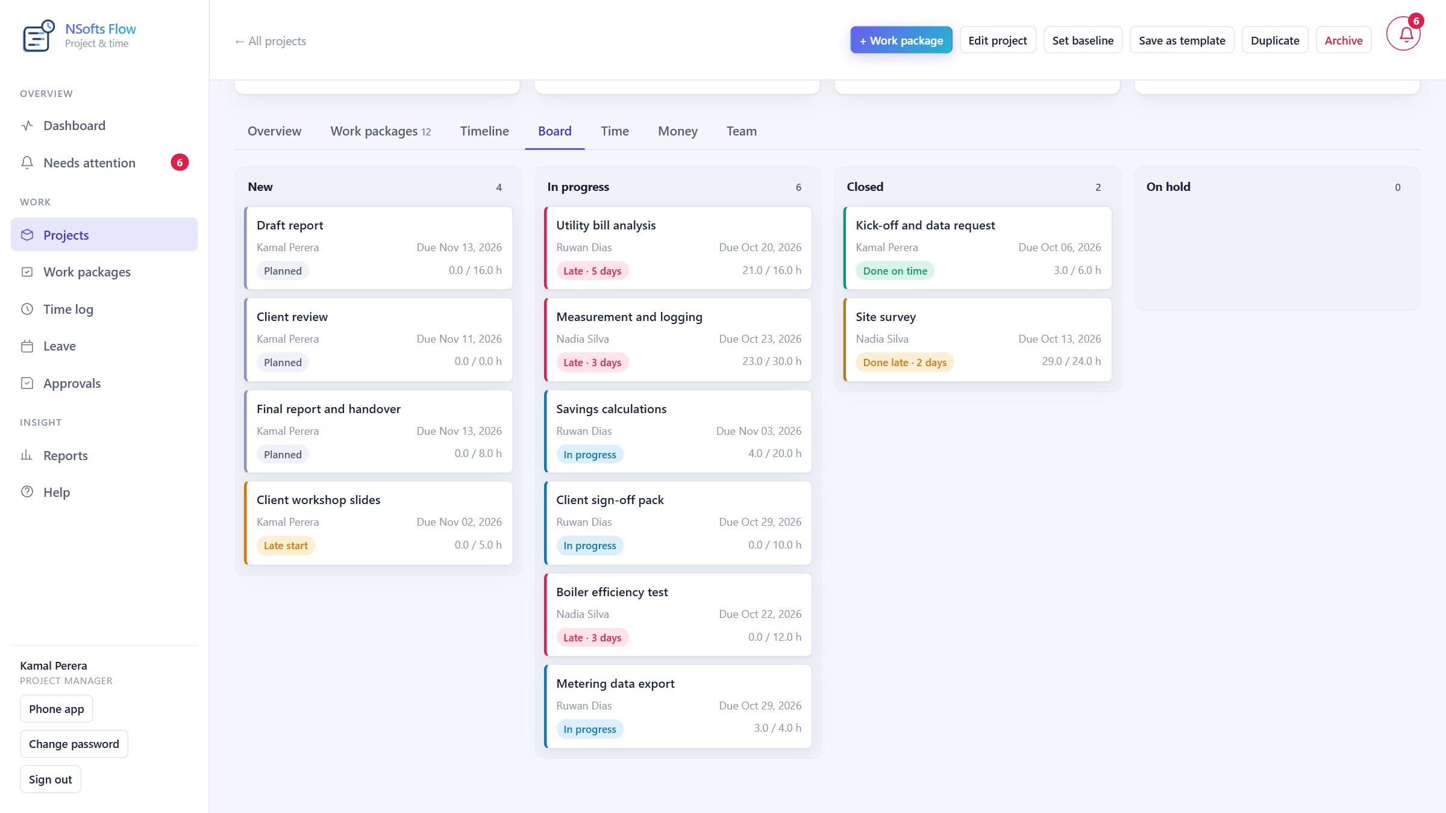Viewport: 1446px width, 813px height.
Task: Click the Projects cube icon
Action: [x=27, y=235]
